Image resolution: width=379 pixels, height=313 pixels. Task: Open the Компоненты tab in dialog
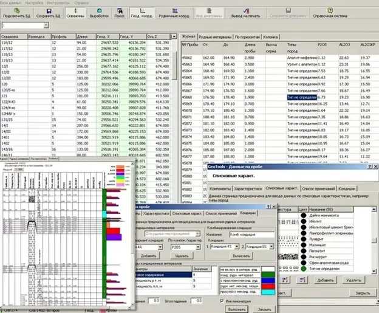point(220,188)
